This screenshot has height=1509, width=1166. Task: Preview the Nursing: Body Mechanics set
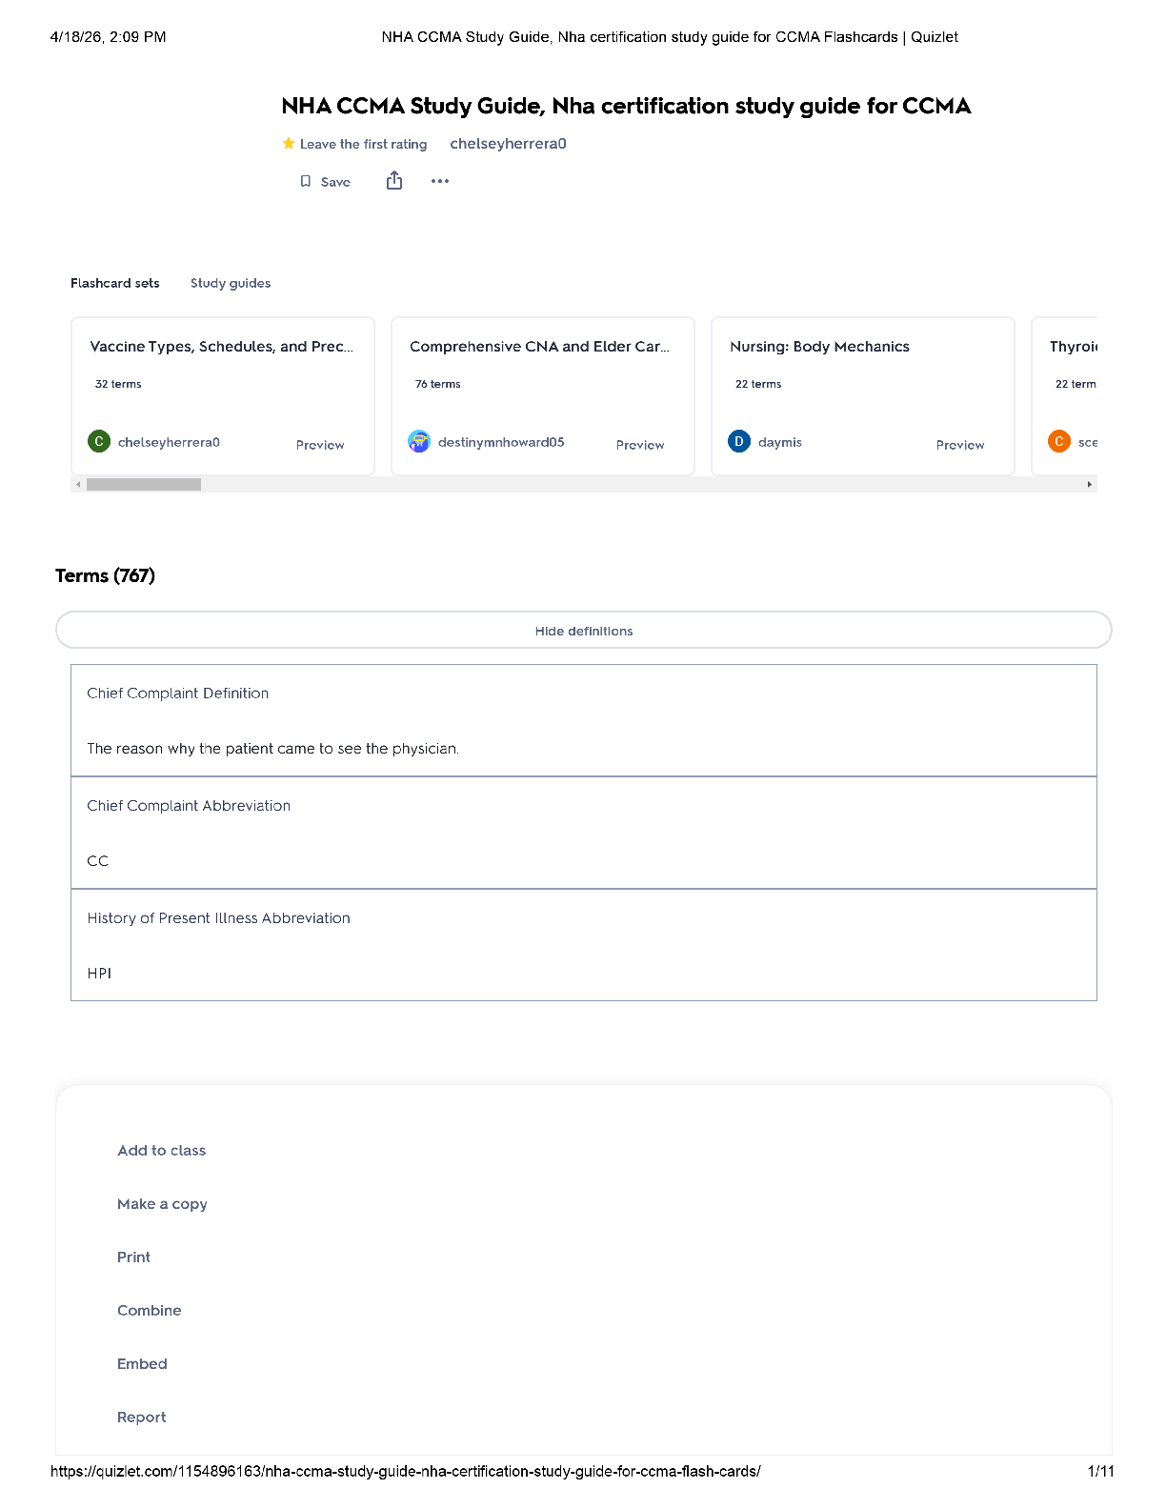pos(960,445)
